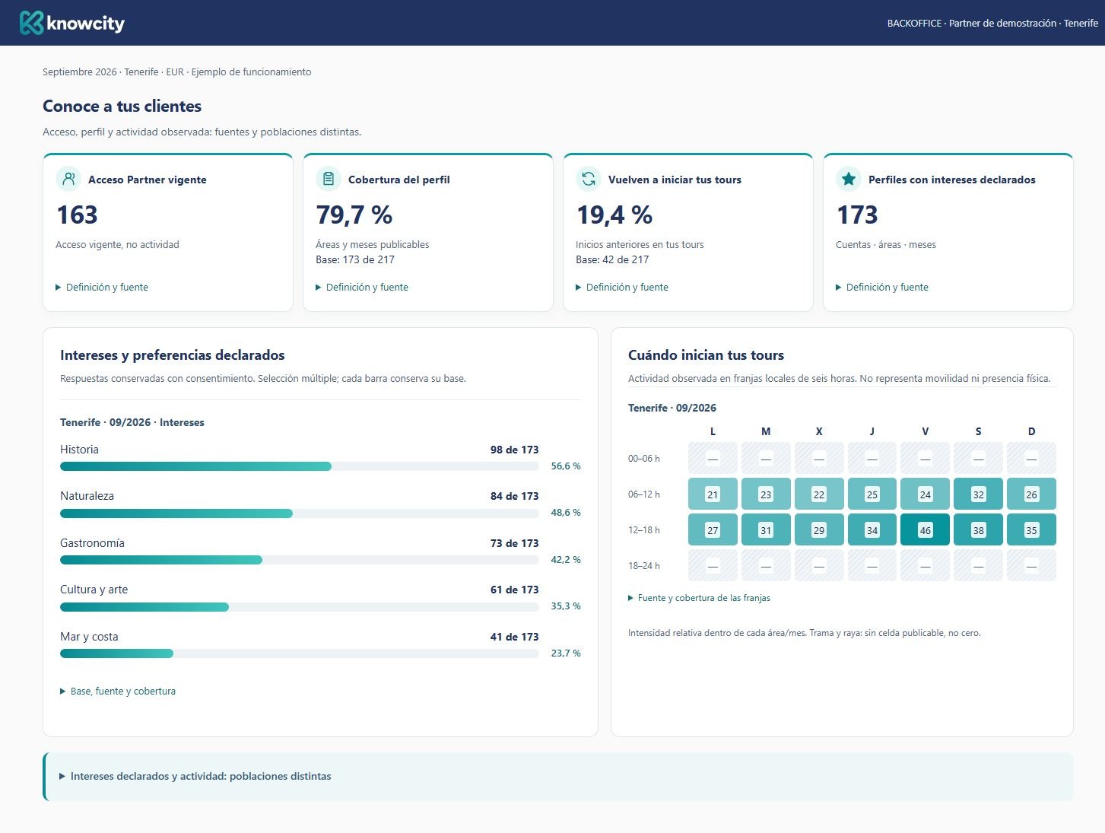
Task: Select the Thursday 12–18 h cell showing 34
Action: pos(872,529)
